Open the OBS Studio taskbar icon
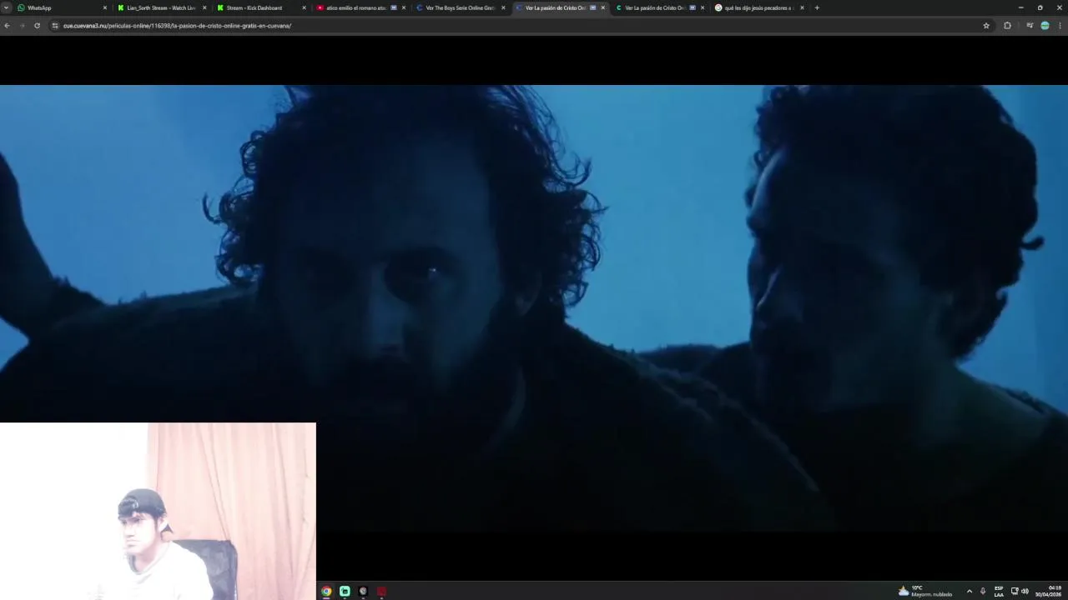 pos(363,591)
